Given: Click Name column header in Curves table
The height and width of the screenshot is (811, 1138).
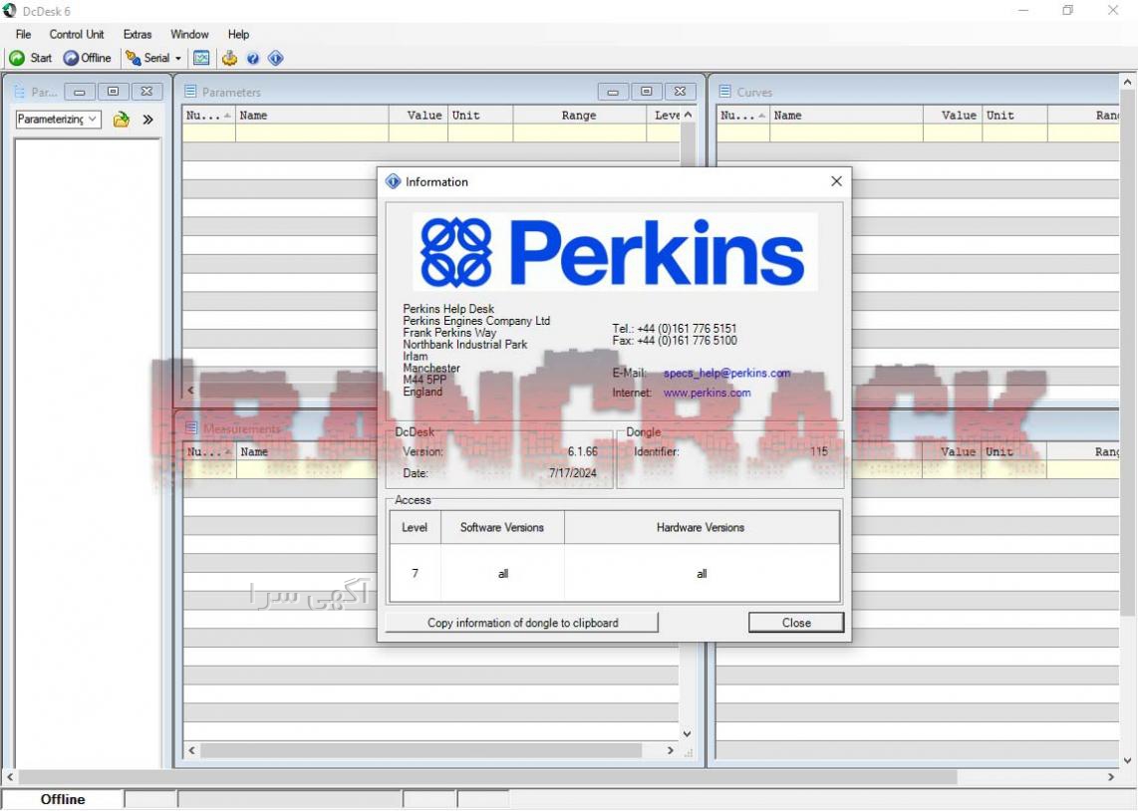Looking at the screenshot, I should click(846, 116).
